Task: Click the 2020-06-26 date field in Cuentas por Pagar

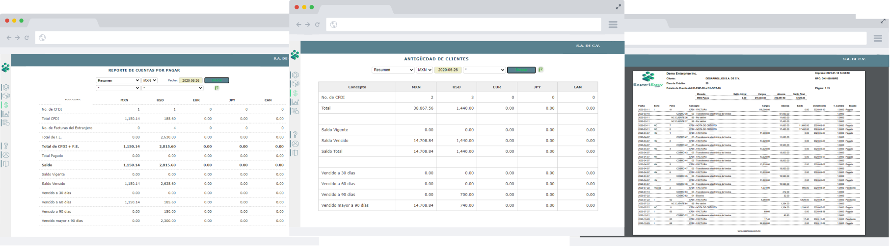Action: 190,80
